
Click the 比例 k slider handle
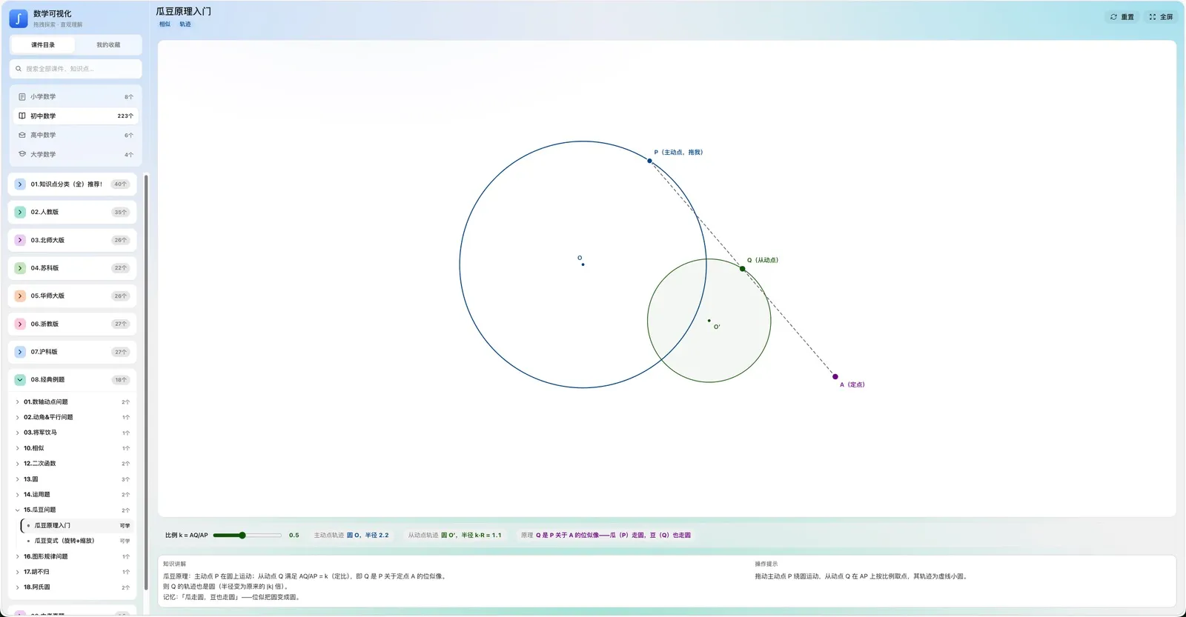[242, 535]
